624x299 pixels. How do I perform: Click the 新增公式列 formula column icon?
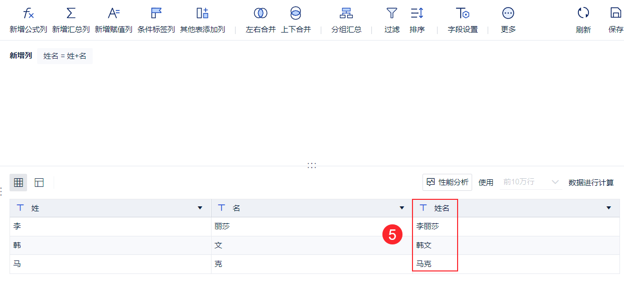coord(28,14)
